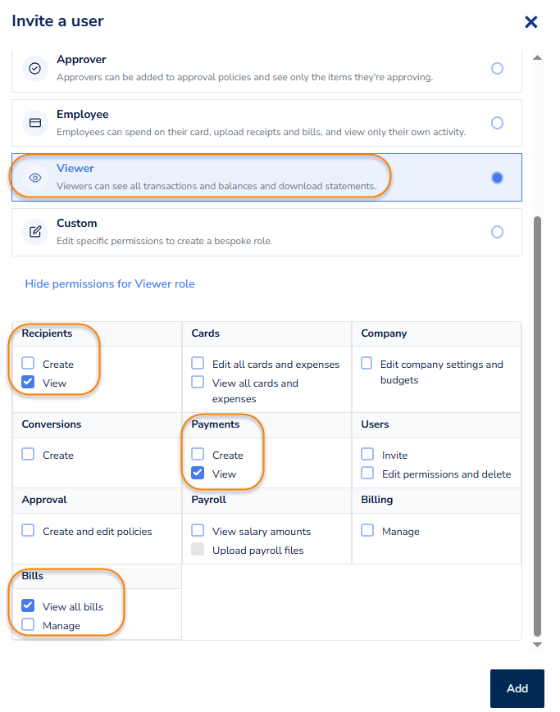This screenshot has width=560, height=712.
Task: Collapse permissions via Hide permissions link
Action: [x=110, y=283]
